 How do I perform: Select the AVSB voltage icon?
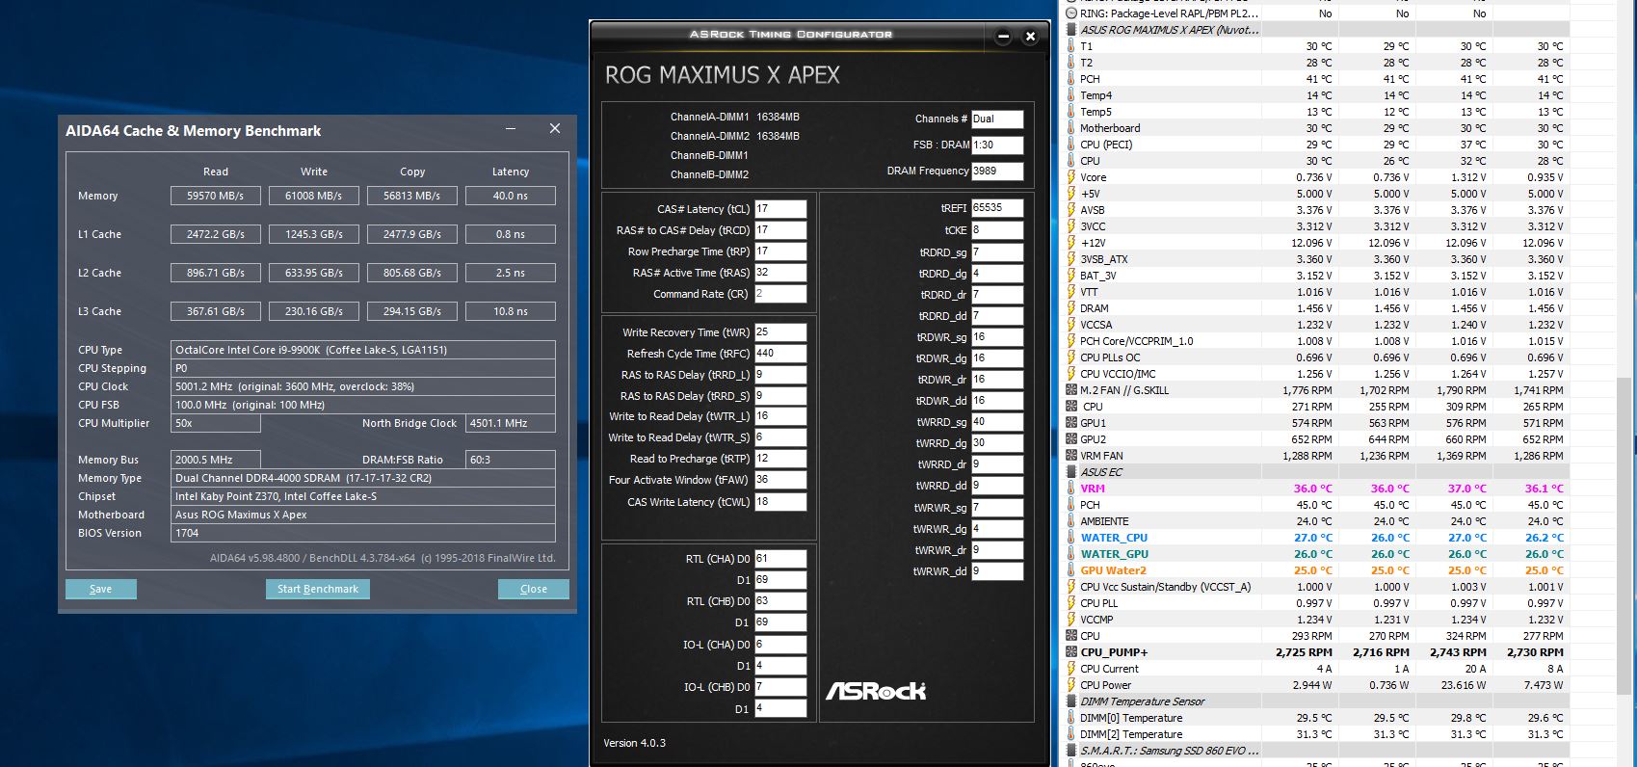[1071, 210]
